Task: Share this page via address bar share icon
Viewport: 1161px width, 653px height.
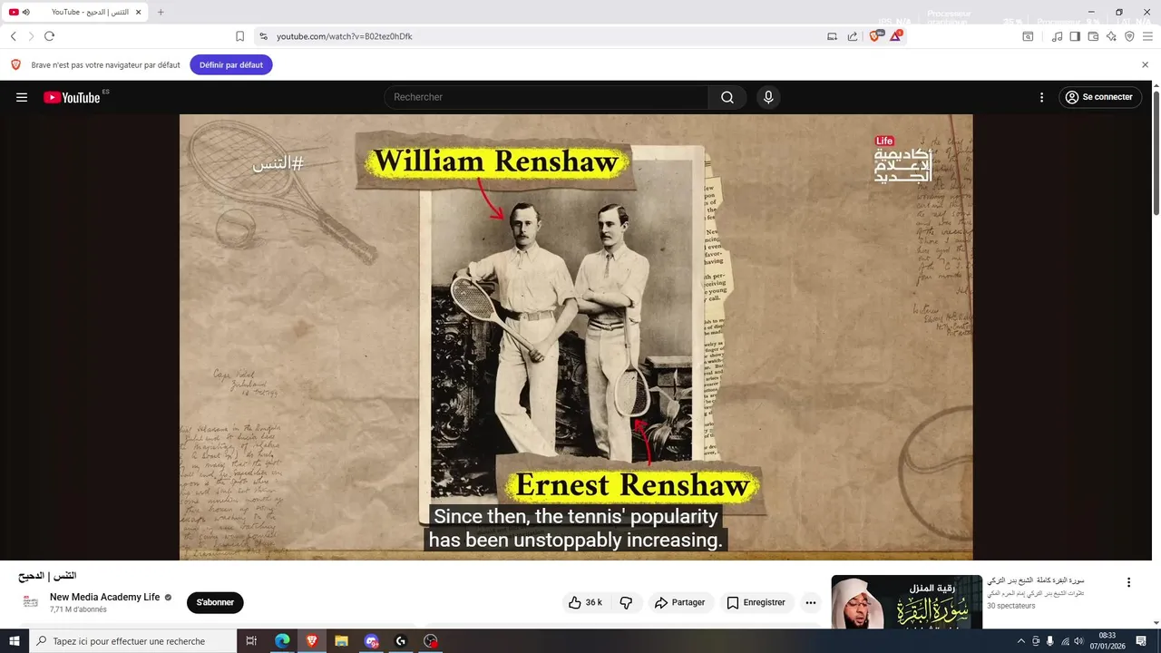Action: pos(853,36)
